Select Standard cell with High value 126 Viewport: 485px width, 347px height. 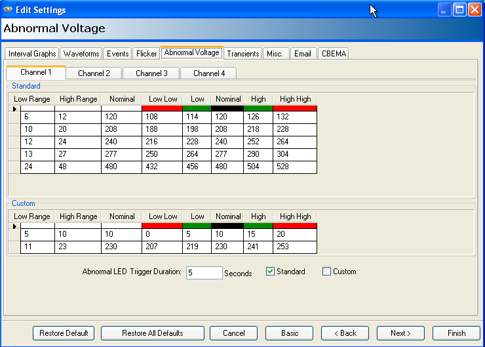258,117
